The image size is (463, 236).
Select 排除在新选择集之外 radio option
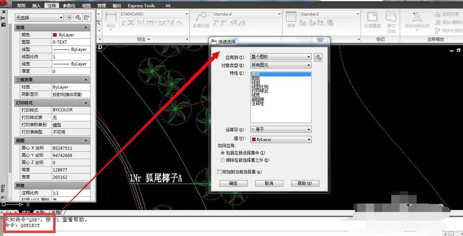pyautogui.click(x=245, y=160)
